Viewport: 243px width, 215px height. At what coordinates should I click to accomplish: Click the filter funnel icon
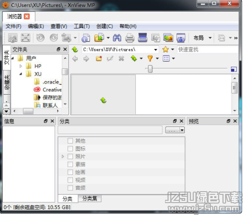click(x=150, y=58)
